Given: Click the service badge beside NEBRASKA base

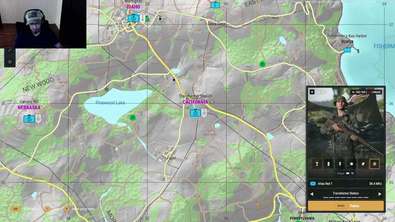Looking at the screenshot, I should 38,118.
